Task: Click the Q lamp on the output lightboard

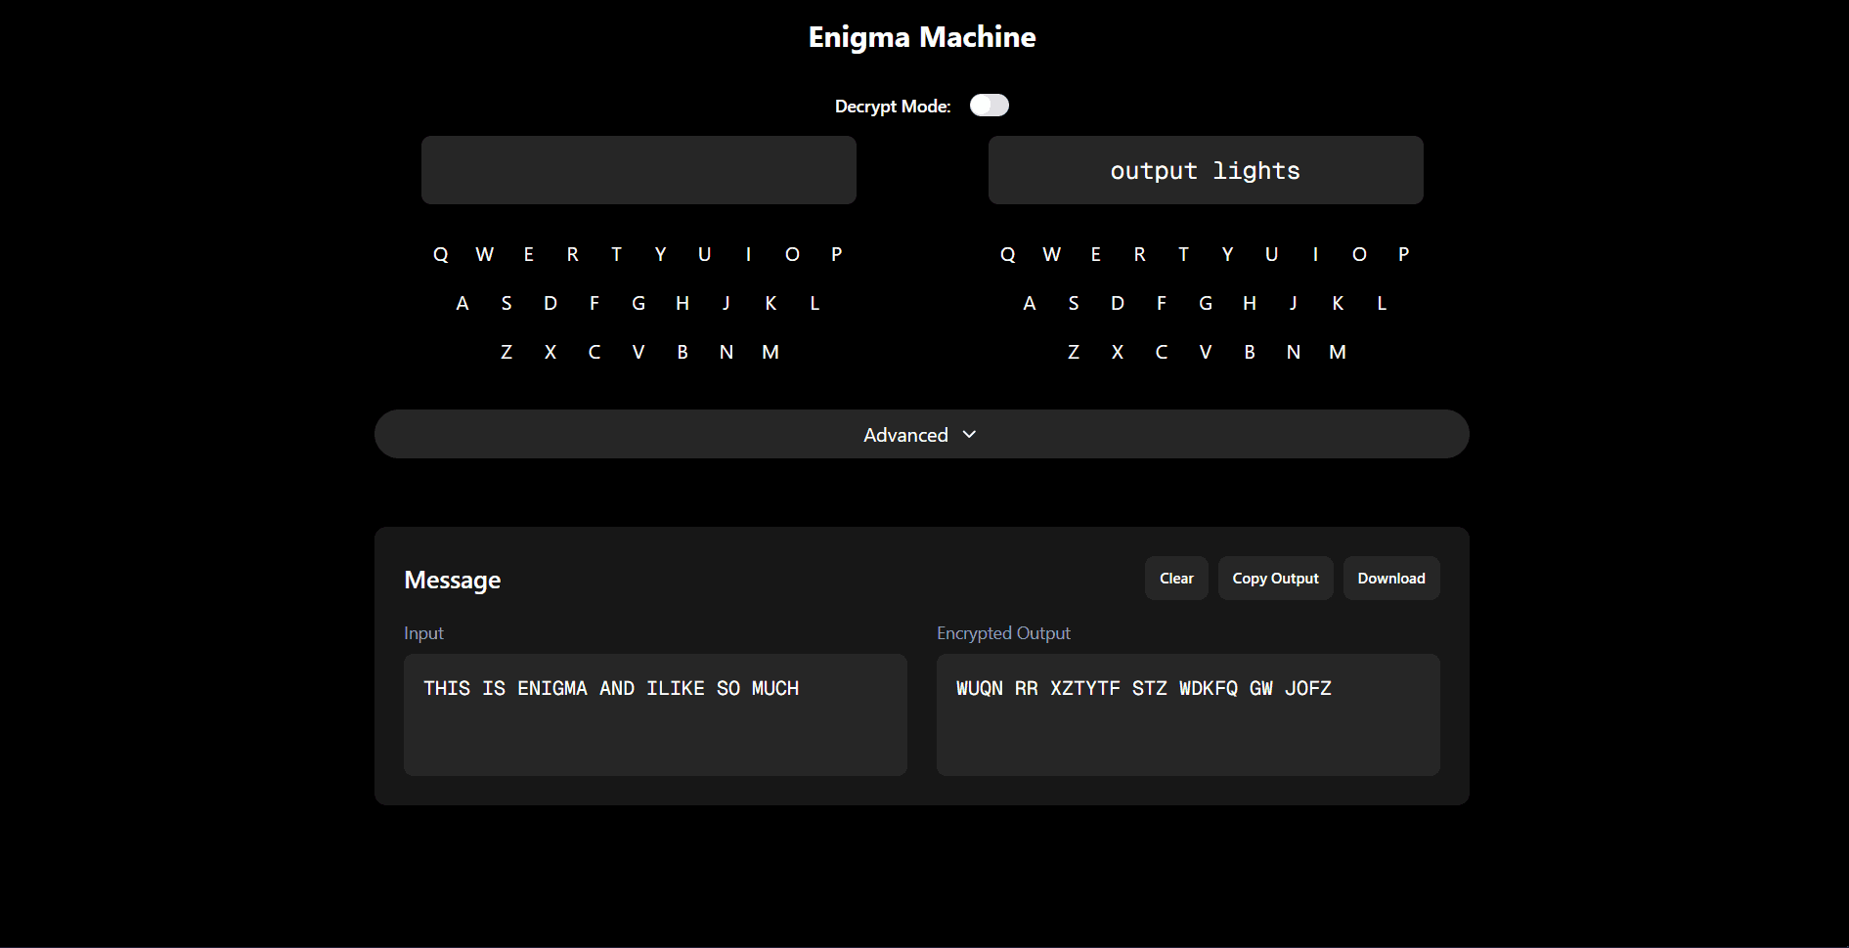Action: (1008, 254)
